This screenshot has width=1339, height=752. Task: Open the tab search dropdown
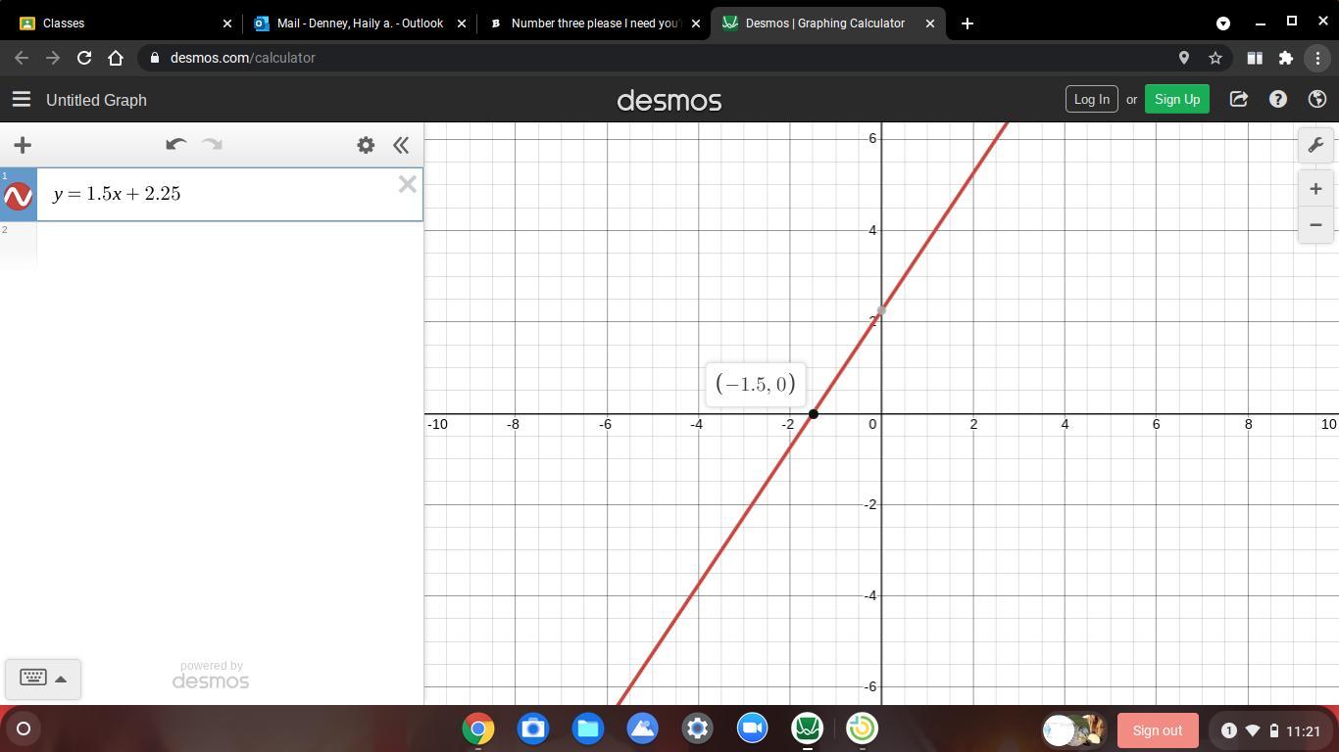pyautogui.click(x=1223, y=23)
